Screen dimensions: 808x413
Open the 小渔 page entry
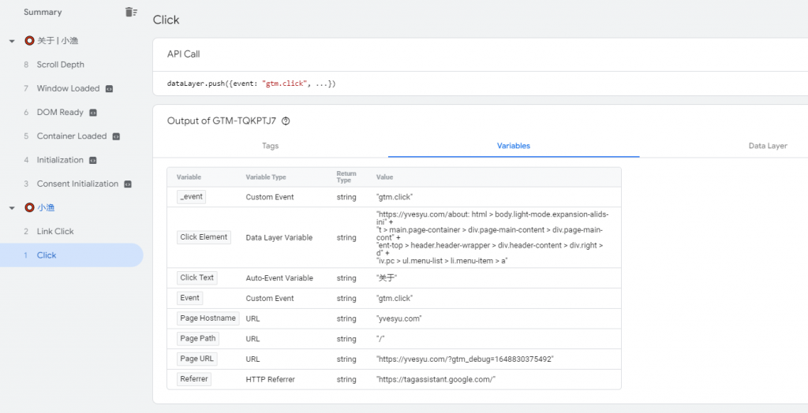tap(46, 207)
